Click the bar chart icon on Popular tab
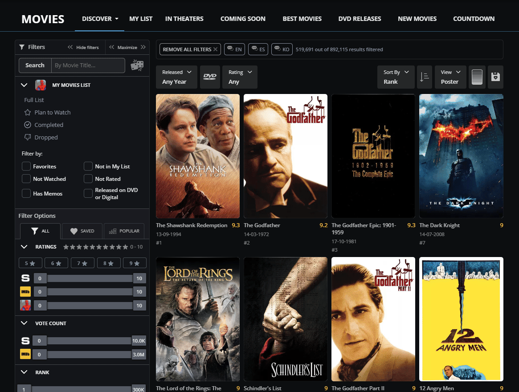Viewport: 519px width, 392px height. (113, 231)
